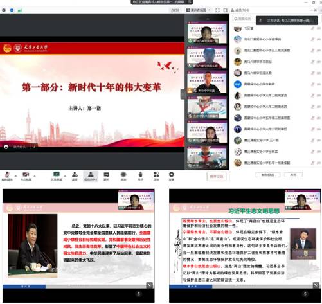The image size is (322, 304).
Task: Open the invite participants icon
Action: point(75,177)
